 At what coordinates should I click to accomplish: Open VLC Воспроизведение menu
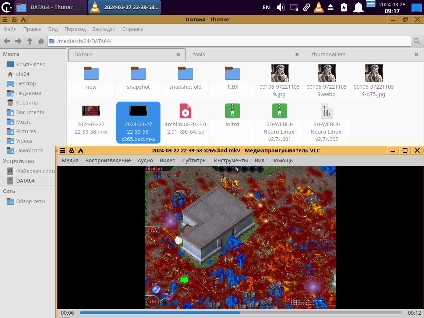coord(108,160)
